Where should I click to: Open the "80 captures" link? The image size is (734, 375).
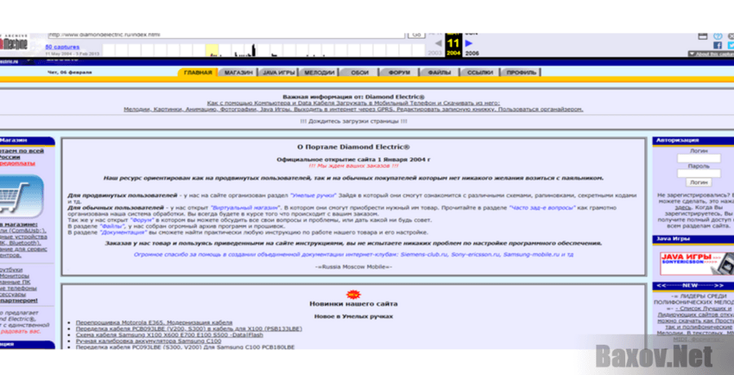(60, 47)
